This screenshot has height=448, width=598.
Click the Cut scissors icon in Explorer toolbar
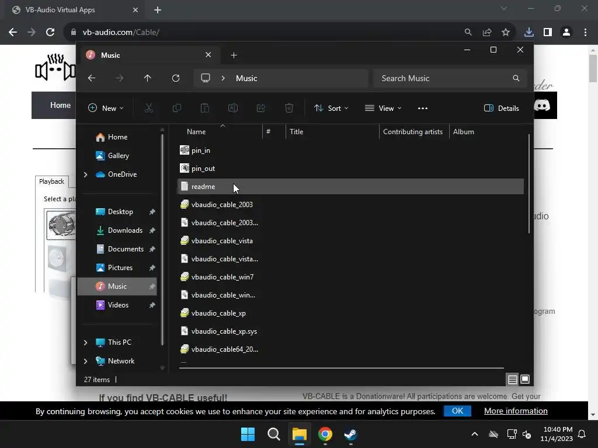pyautogui.click(x=149, y=108)
